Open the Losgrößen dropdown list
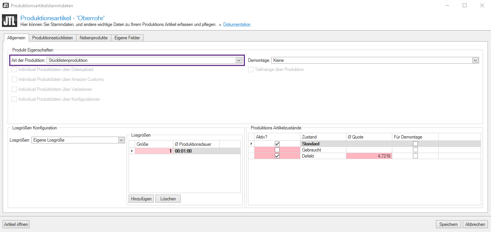Screen dimensions: 491x232 point(121,140)
